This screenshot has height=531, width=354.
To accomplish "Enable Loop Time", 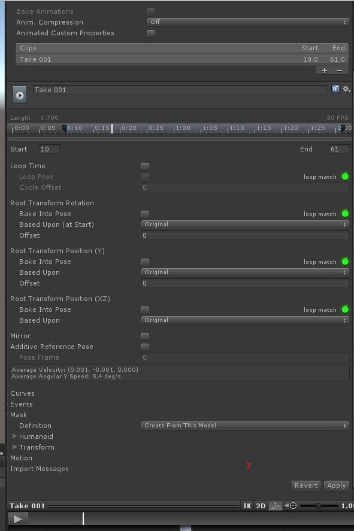I will tap(144, 166).
